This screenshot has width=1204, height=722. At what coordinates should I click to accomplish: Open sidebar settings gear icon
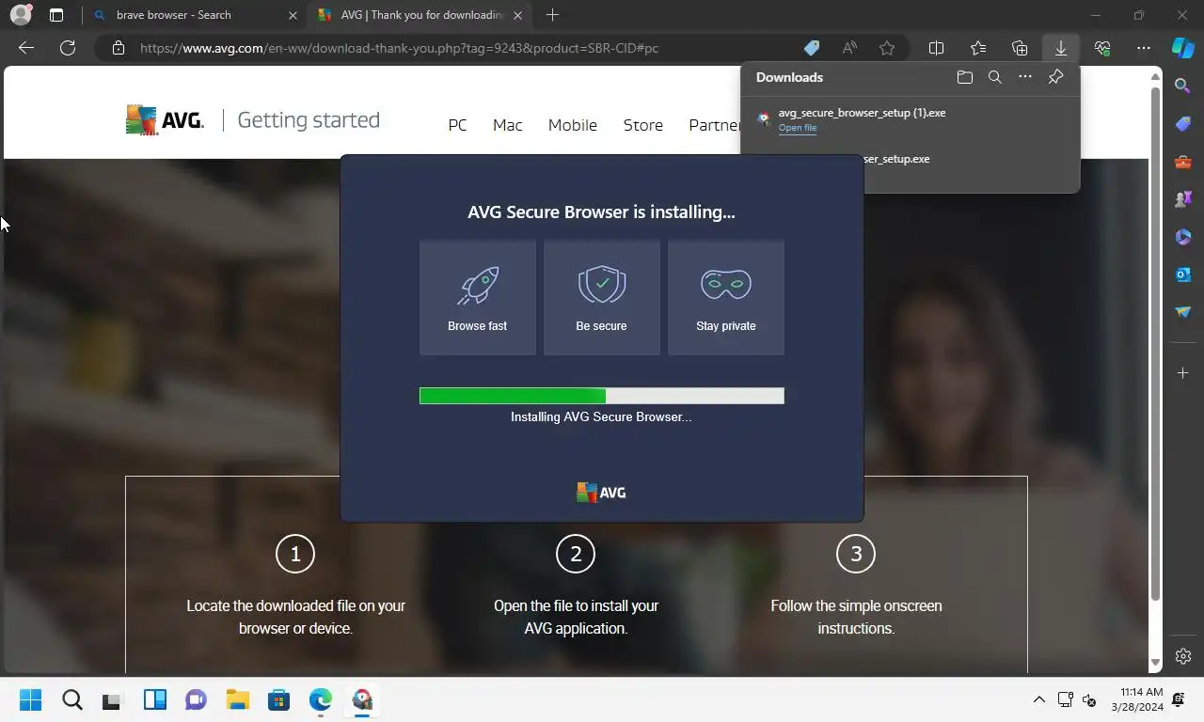(1183, 656)
